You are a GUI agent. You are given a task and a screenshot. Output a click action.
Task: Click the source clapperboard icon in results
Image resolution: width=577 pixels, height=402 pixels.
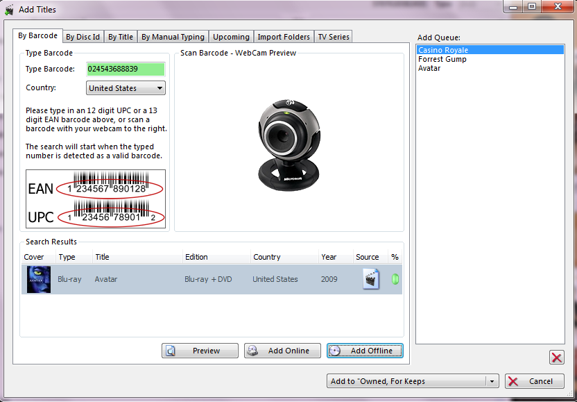(371, 279)
